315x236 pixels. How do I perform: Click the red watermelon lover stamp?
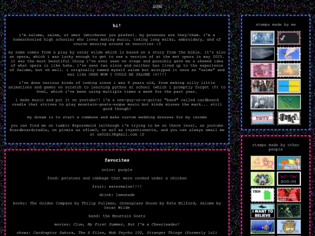[x=289, y=195]
